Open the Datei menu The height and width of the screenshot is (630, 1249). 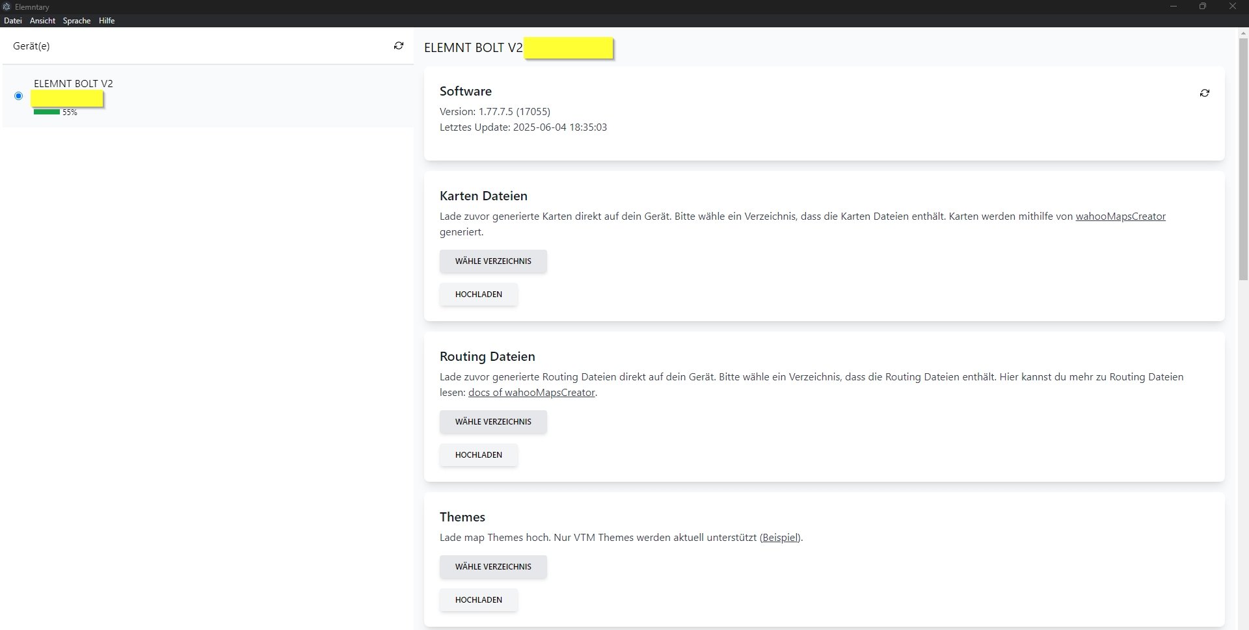tap(13, 21)
